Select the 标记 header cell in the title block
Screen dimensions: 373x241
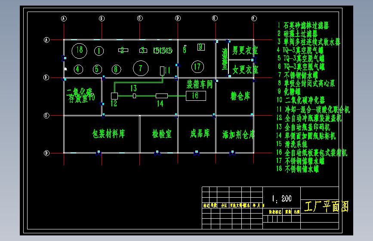tap(206, 205)
